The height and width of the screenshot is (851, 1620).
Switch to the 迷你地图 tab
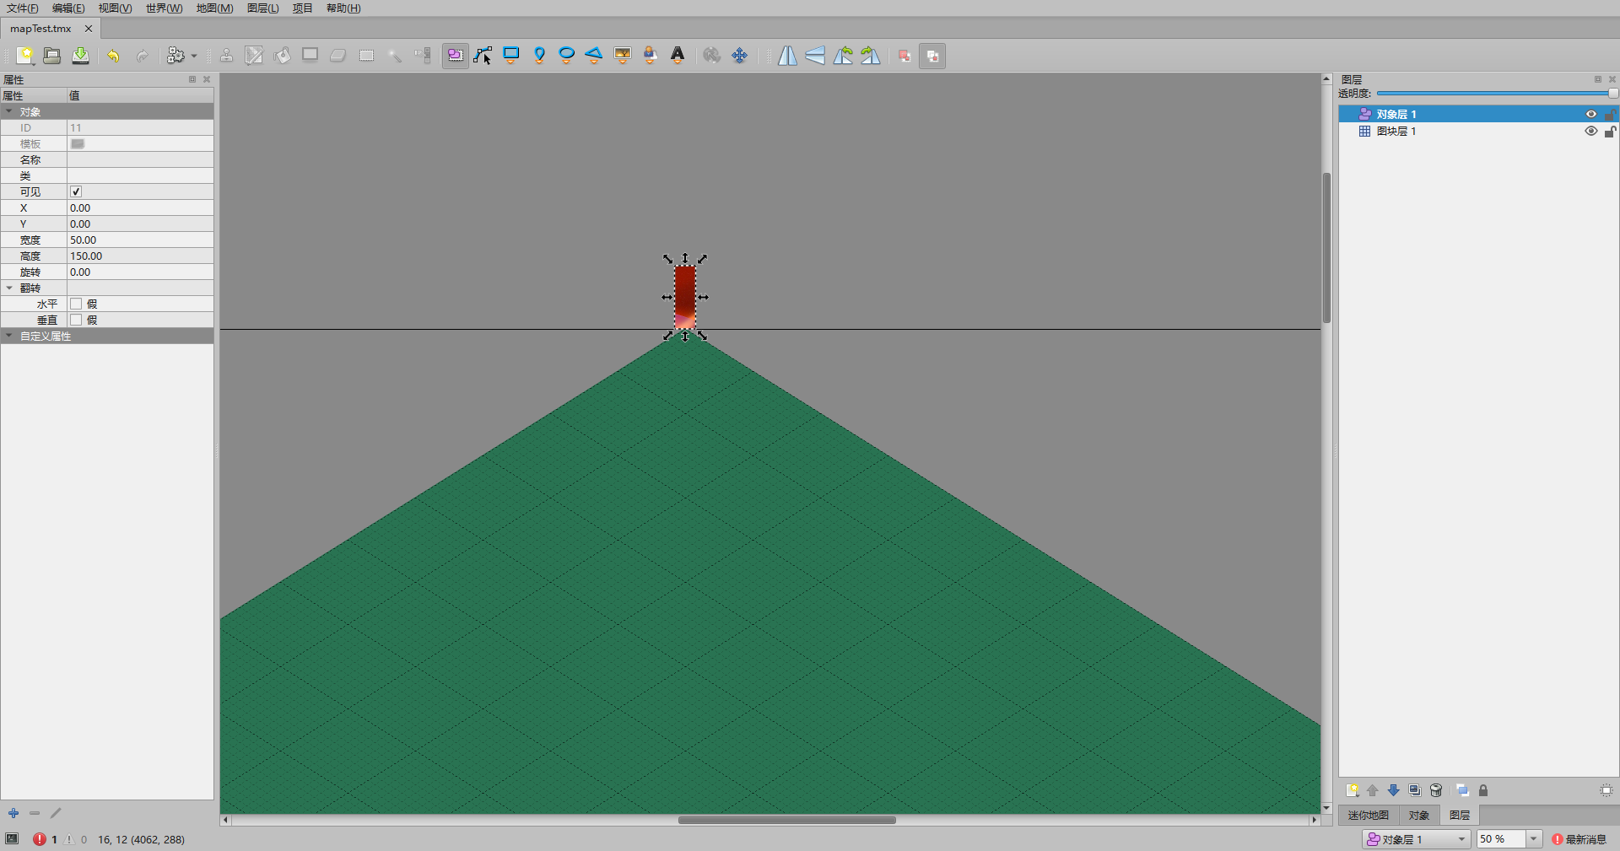click(x=1369, y=816)
